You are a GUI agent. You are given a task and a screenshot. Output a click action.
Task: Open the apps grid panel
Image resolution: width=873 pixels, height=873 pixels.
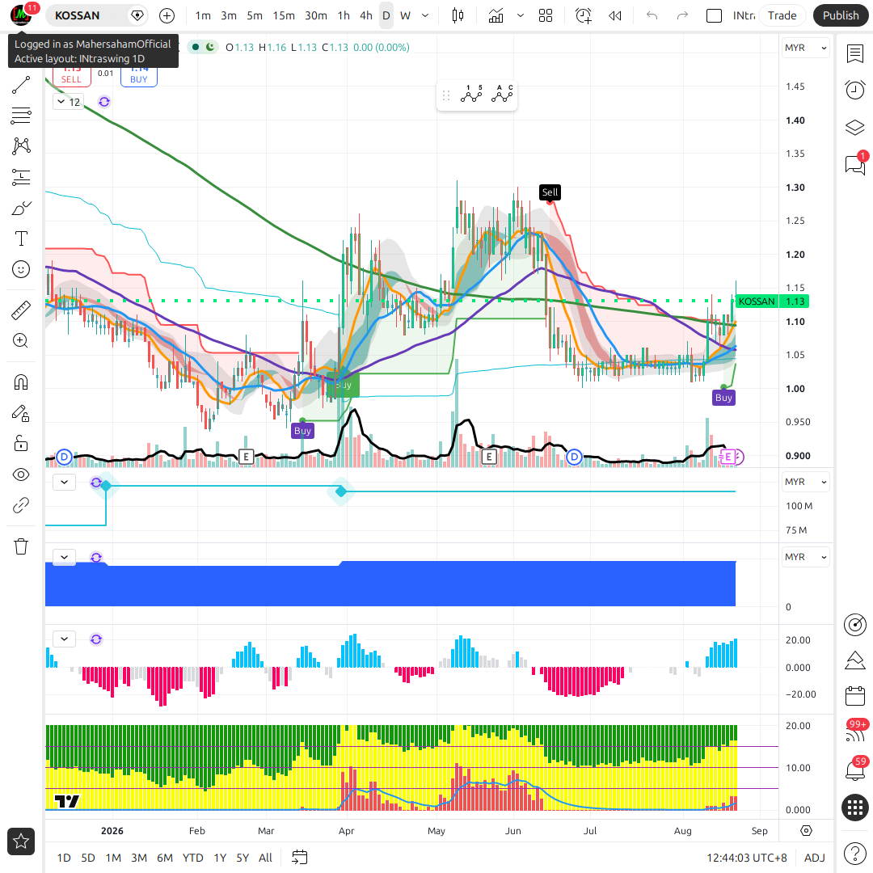(855, 808)
